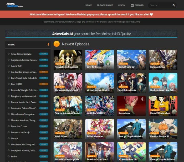Click the AnimeDaisuki HD Quality banner
This screenshot has height=162, width=184.
pos(91,34)
